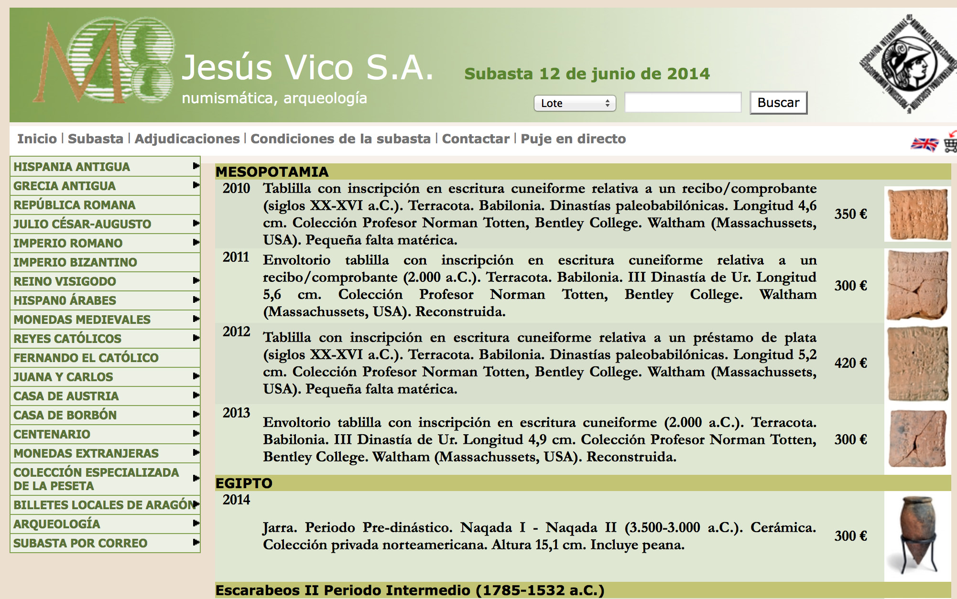Click Escarabeos II Periodo Intermedio heading
Screen dimensions: 957x599
point(410,590)
